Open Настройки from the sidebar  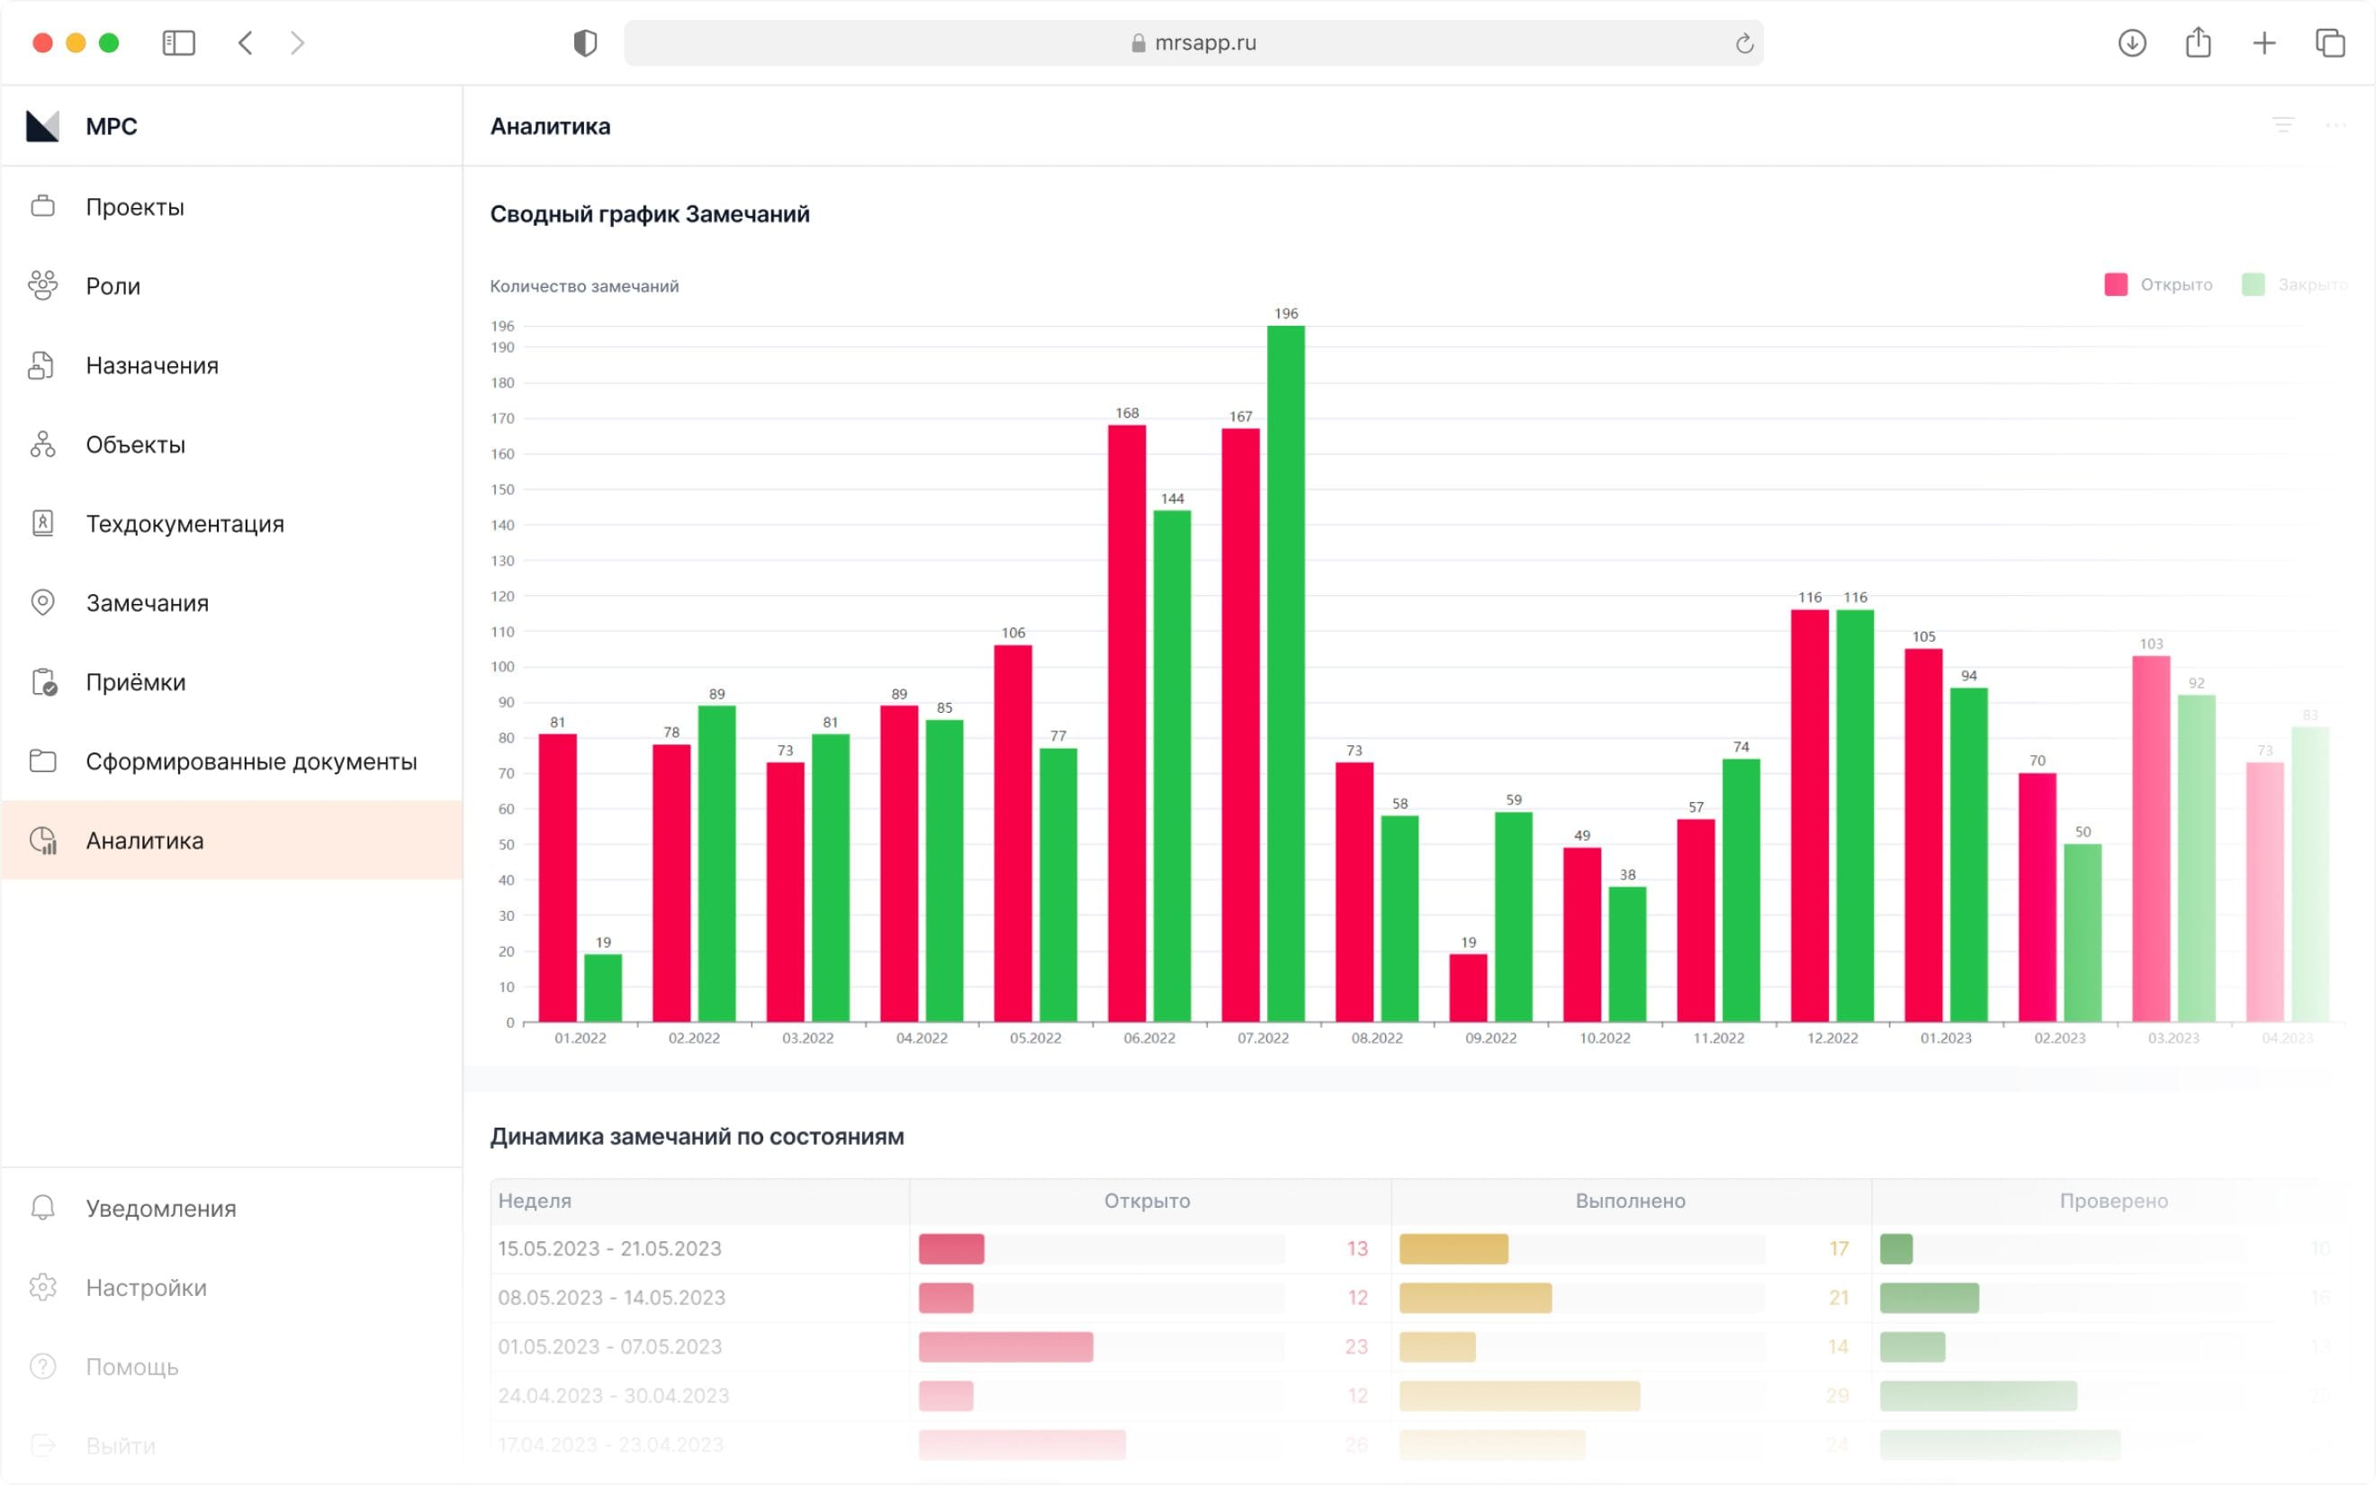tap(231, 1287)
